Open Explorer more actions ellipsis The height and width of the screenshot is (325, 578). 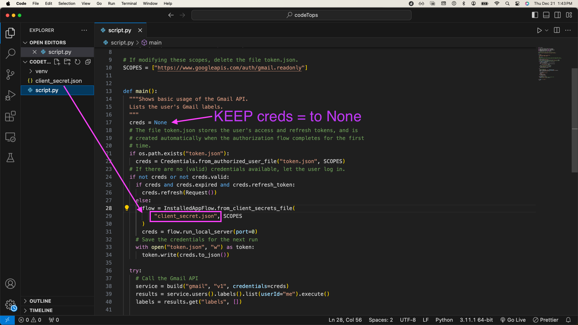(x=84, y=30)
